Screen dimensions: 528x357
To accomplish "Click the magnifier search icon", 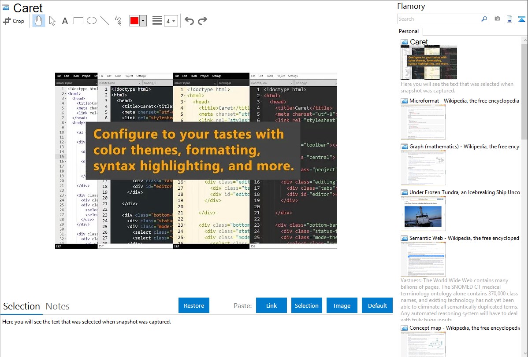I will (484, 19).
